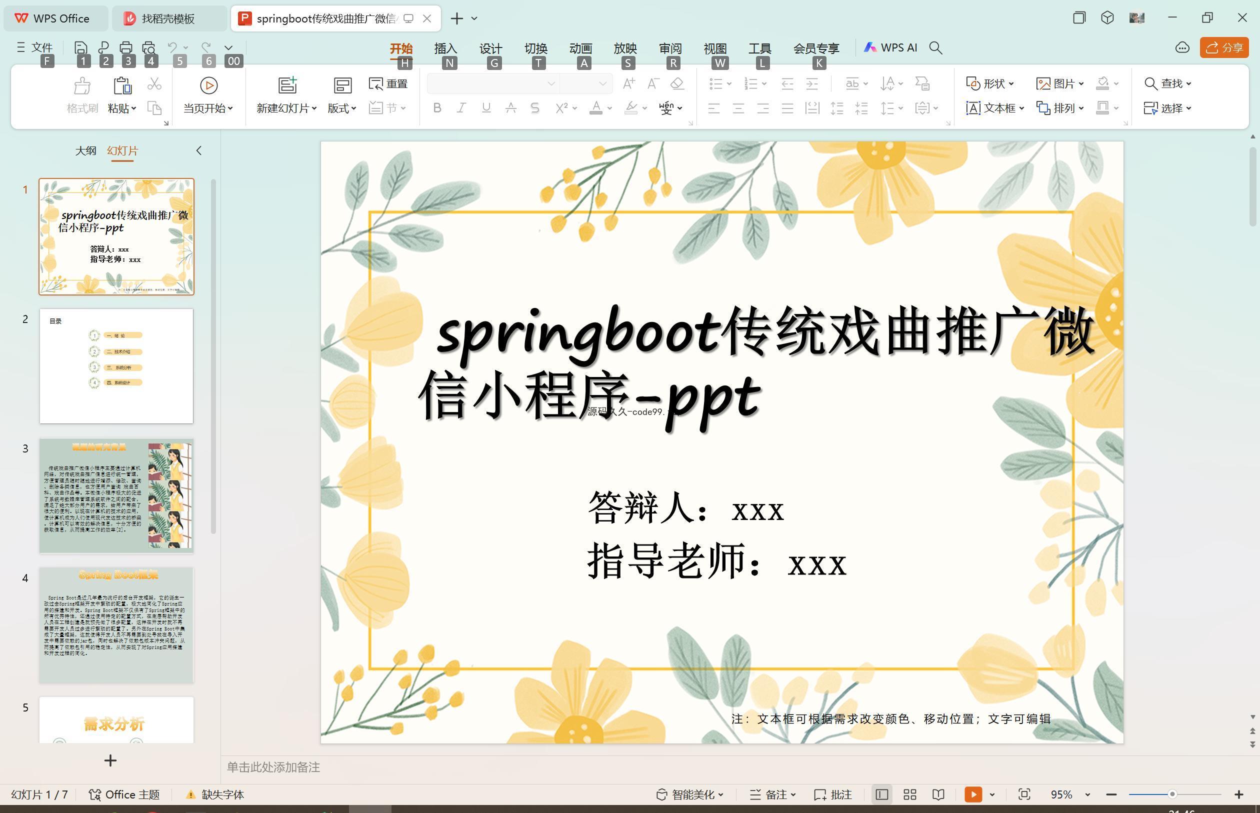This screenshot has width=1260, height=813.
Task: Open the zoom percentage 95% dropdown
Action: (x=1087, y=794)
